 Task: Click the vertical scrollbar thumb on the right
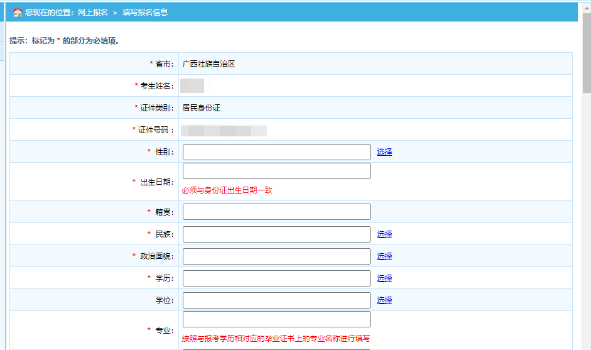tap(586, 57)
